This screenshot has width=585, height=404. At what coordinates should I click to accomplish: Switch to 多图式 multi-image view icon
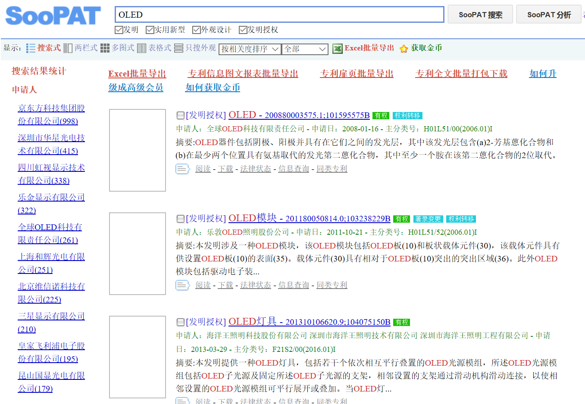[x=105, y=48]
